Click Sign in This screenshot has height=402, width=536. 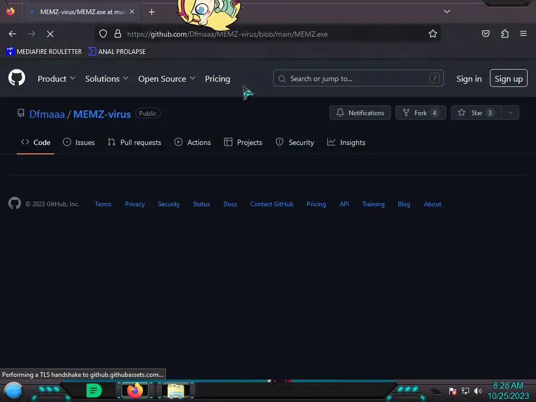coord(468,79)
